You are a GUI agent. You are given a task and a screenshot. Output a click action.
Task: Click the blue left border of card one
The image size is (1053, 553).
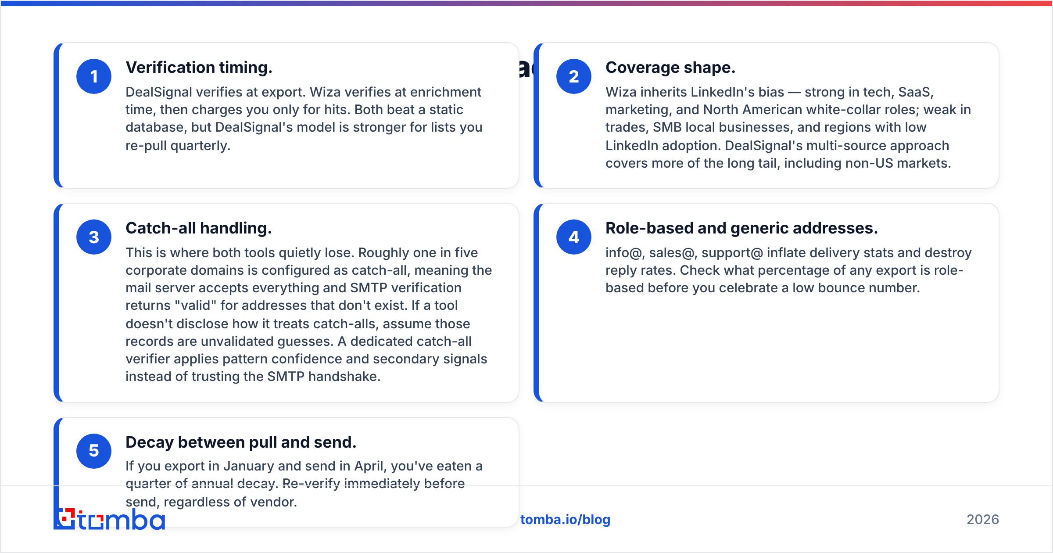pos(56,115)
